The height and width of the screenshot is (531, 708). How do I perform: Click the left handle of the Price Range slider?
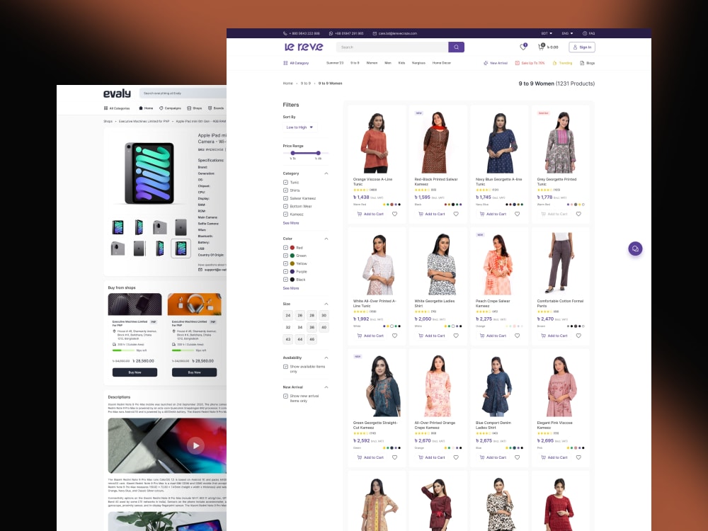pyautogui.click(x=292, y=153)
